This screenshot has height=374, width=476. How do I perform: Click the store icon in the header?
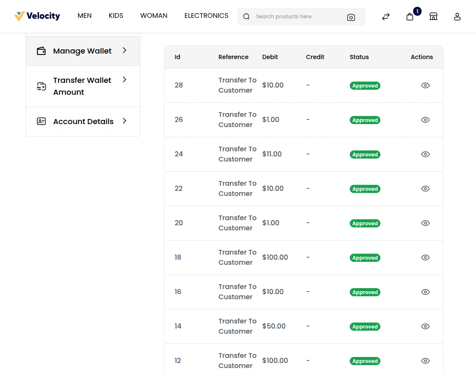pos(433,17)
